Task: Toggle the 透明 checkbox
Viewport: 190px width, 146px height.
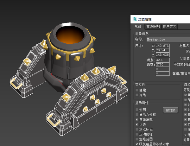Action: point(137,110)
